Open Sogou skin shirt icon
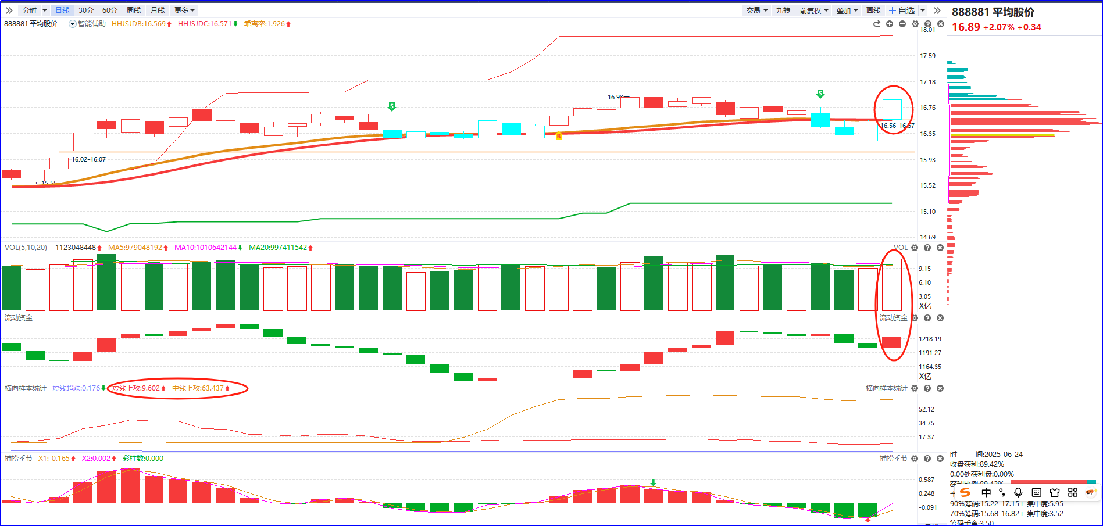This screenshot has height=526, width=1103. (x=1054, y=492)
